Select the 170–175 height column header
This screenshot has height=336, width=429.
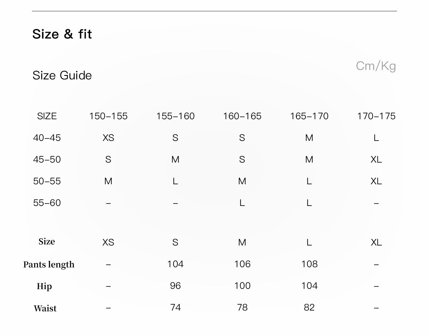point(376,116)
